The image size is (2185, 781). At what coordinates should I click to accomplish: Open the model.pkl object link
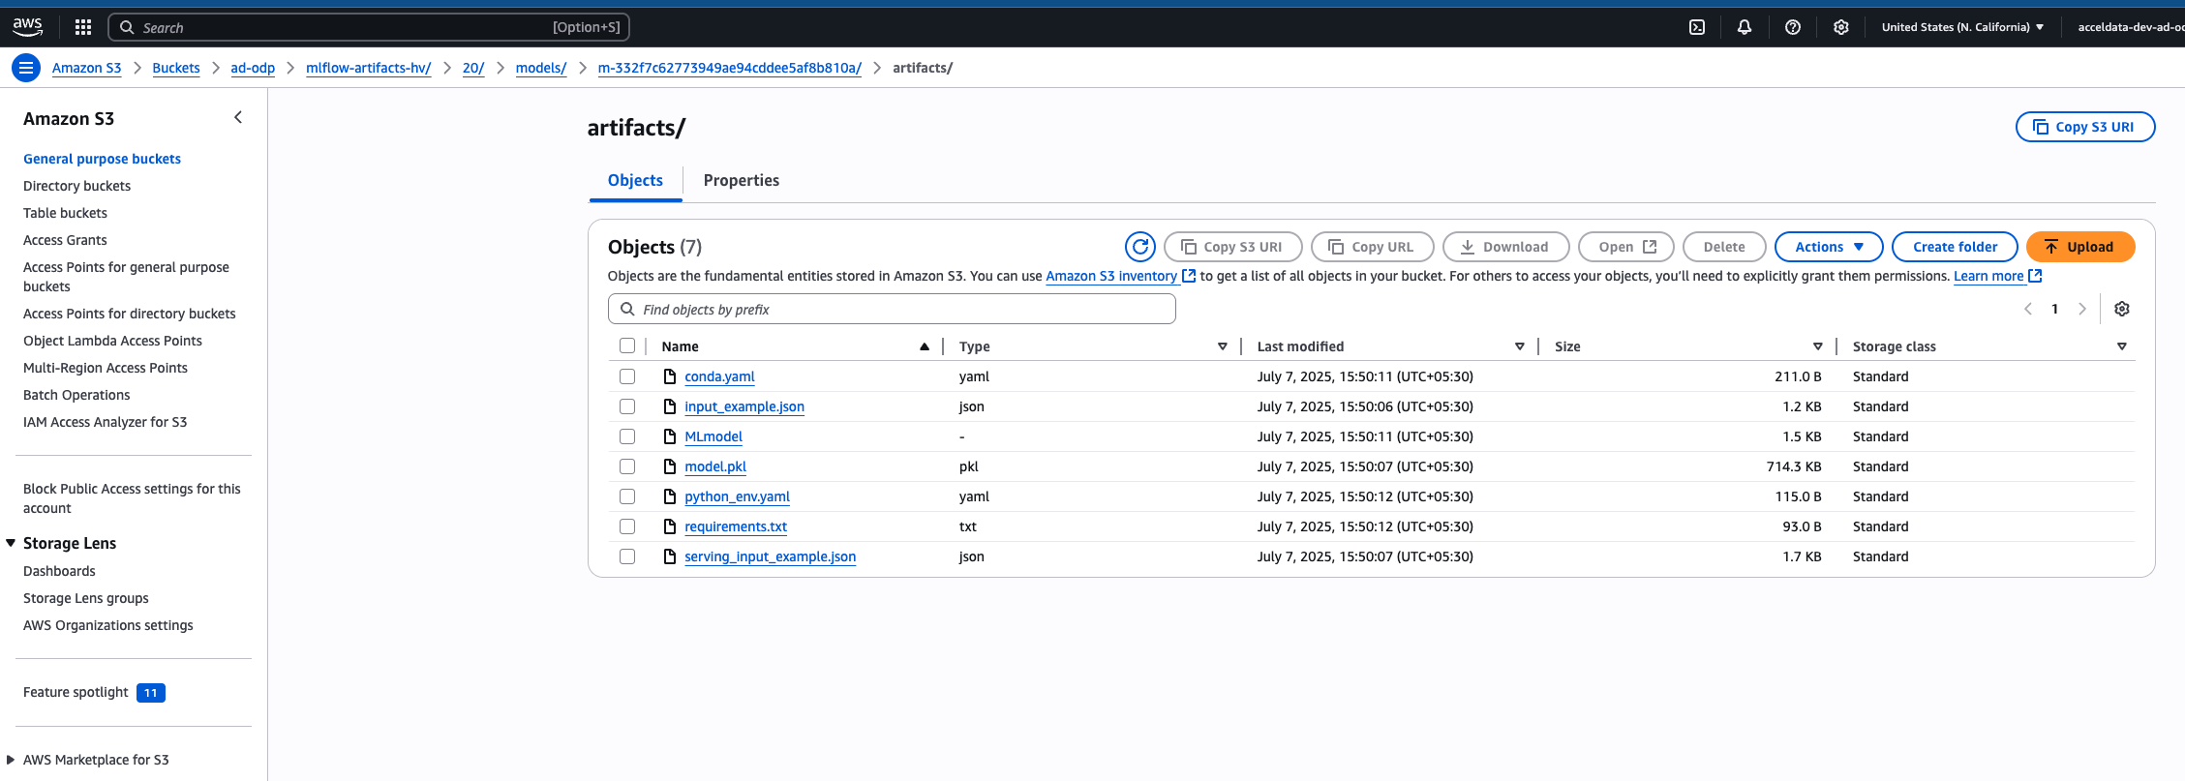(x=715, y=466)
